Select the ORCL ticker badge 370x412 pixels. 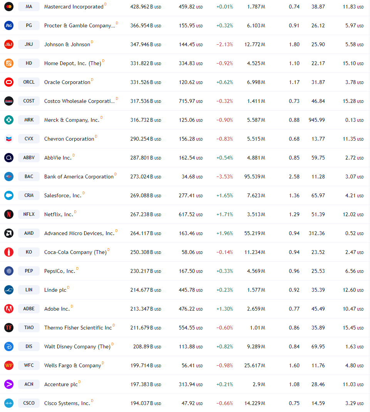(x=29, y=82)
